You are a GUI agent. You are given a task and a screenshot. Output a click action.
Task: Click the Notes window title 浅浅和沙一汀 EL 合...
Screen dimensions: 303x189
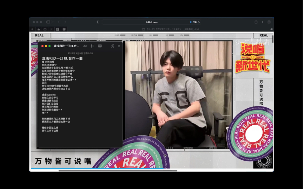coord(66,46)
